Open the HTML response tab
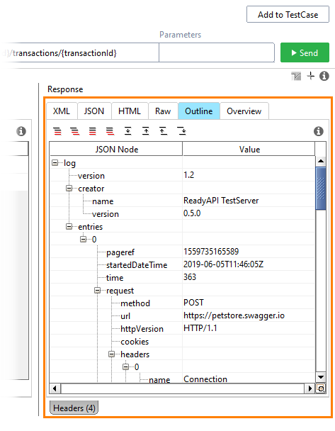The image size is (335, 431). [130, 111]
